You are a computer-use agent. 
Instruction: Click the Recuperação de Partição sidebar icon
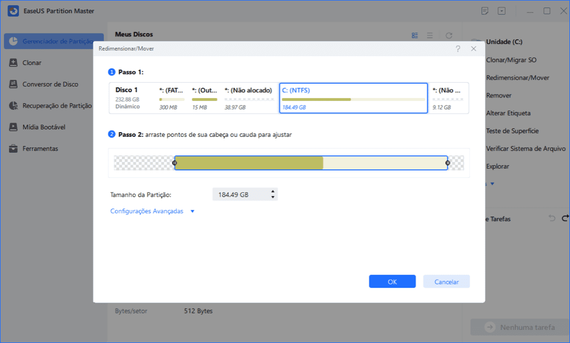13,105
